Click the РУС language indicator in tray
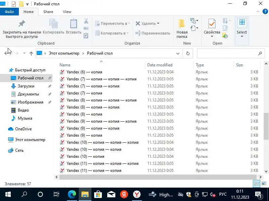This screenshot has height=201, width=269. pyautogui.click(x=223, y=194)
